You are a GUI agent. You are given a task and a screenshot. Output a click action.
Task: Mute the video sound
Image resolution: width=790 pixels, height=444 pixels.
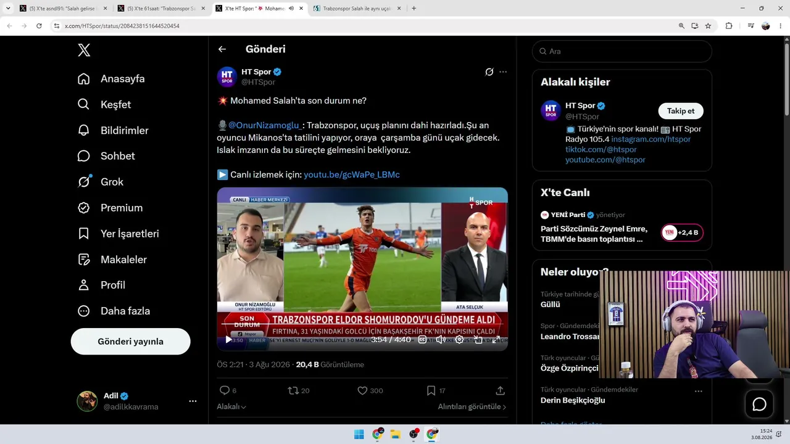tap(441, 340)
